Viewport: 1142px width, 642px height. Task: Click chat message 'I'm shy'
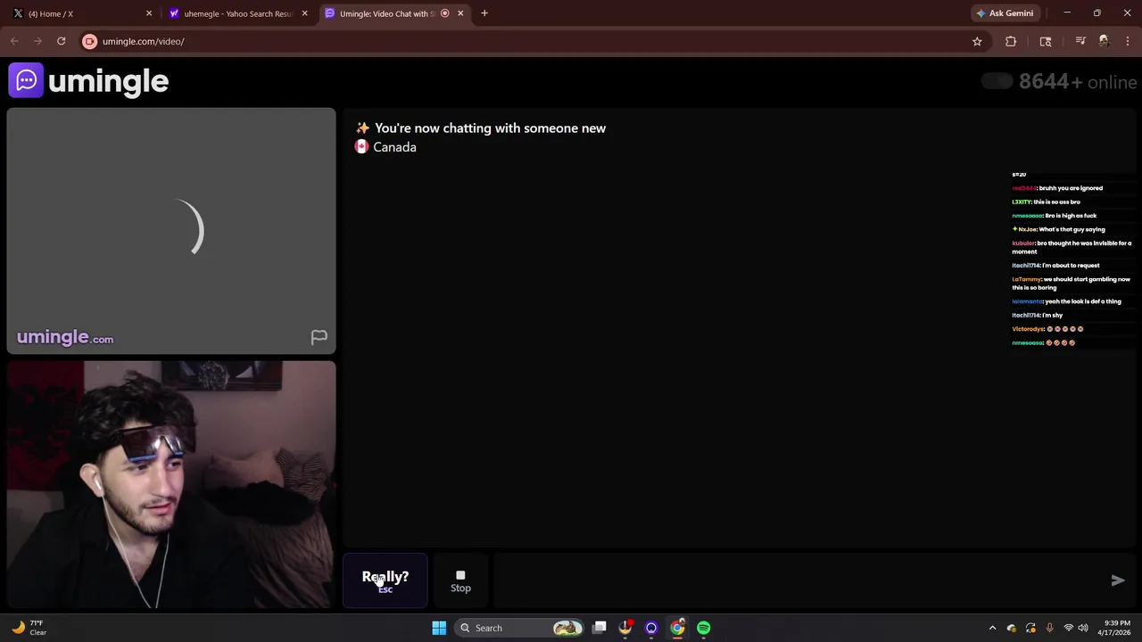(1052, 315)
